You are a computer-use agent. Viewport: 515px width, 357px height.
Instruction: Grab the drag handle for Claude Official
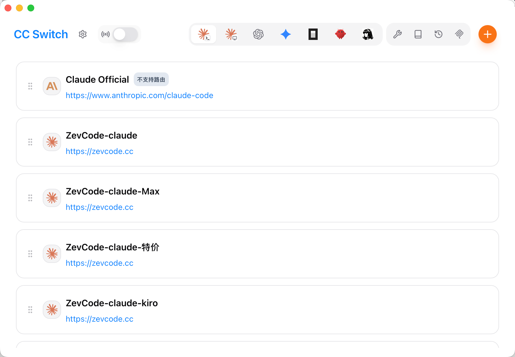pyautogui.click(x=30, y=86)
